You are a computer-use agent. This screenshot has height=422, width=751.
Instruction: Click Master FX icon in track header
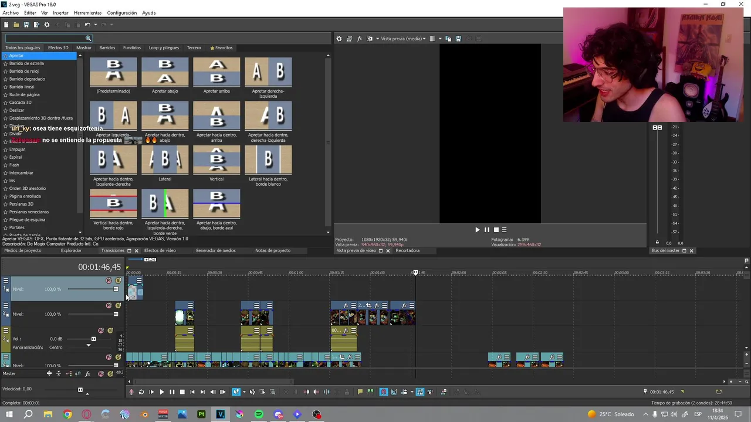click(87, 373)
